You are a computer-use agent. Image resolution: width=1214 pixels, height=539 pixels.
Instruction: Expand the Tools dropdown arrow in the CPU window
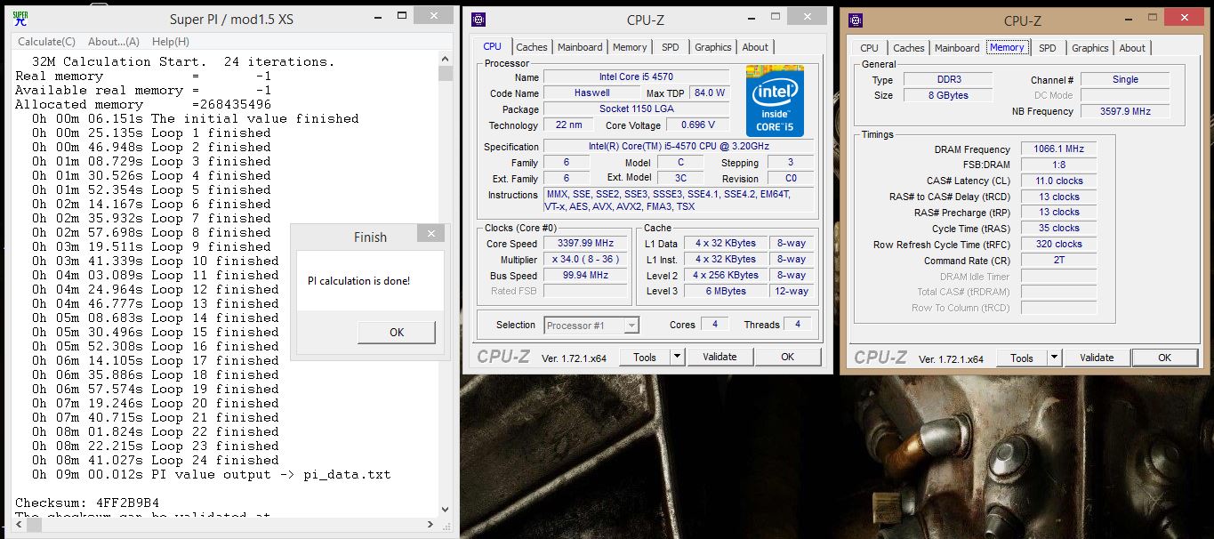(677, 357)
